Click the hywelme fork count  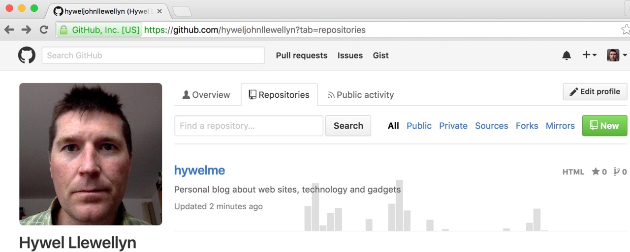coord(620,171)
